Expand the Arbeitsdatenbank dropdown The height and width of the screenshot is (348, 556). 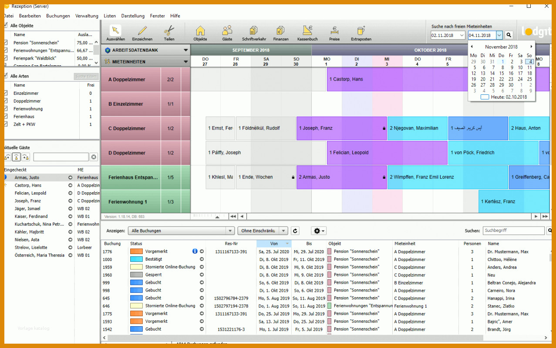186,50
